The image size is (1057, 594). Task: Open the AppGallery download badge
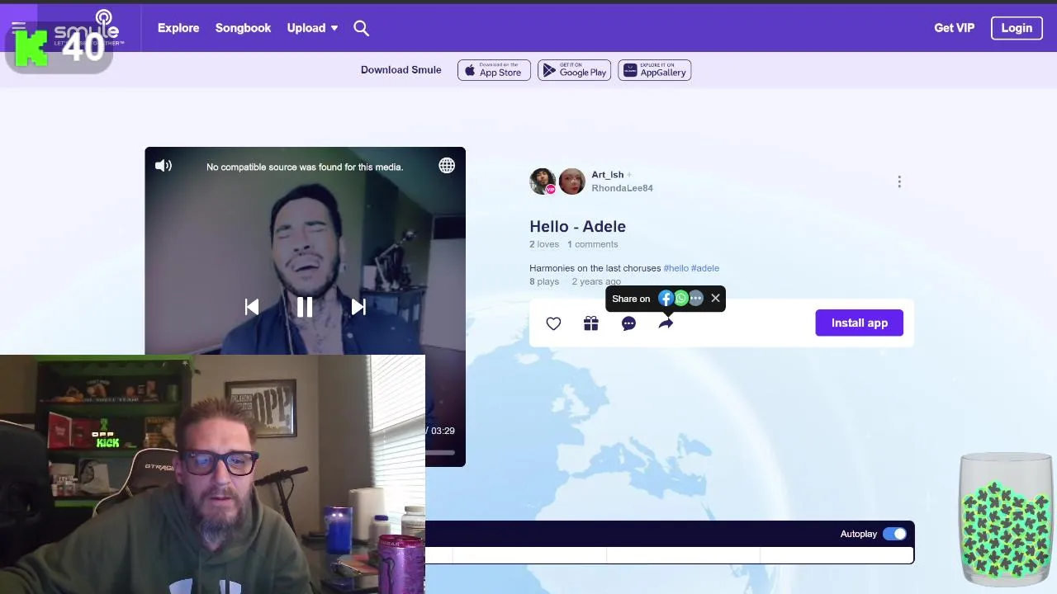654,70
